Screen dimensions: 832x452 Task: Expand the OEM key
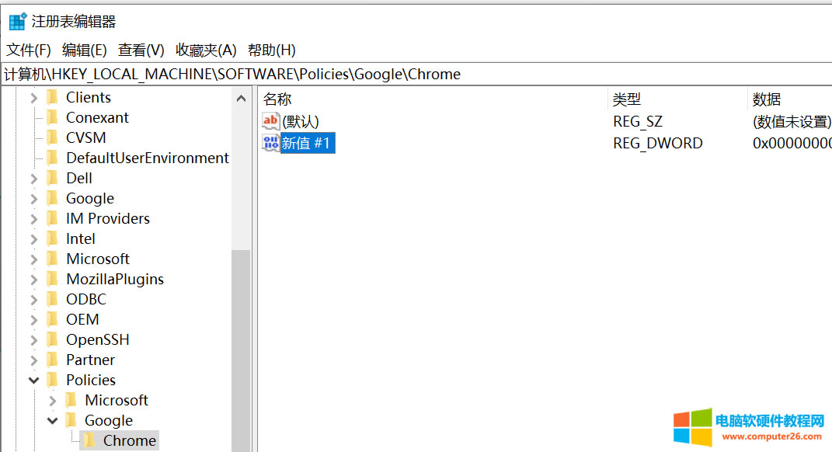coord(34,320)
